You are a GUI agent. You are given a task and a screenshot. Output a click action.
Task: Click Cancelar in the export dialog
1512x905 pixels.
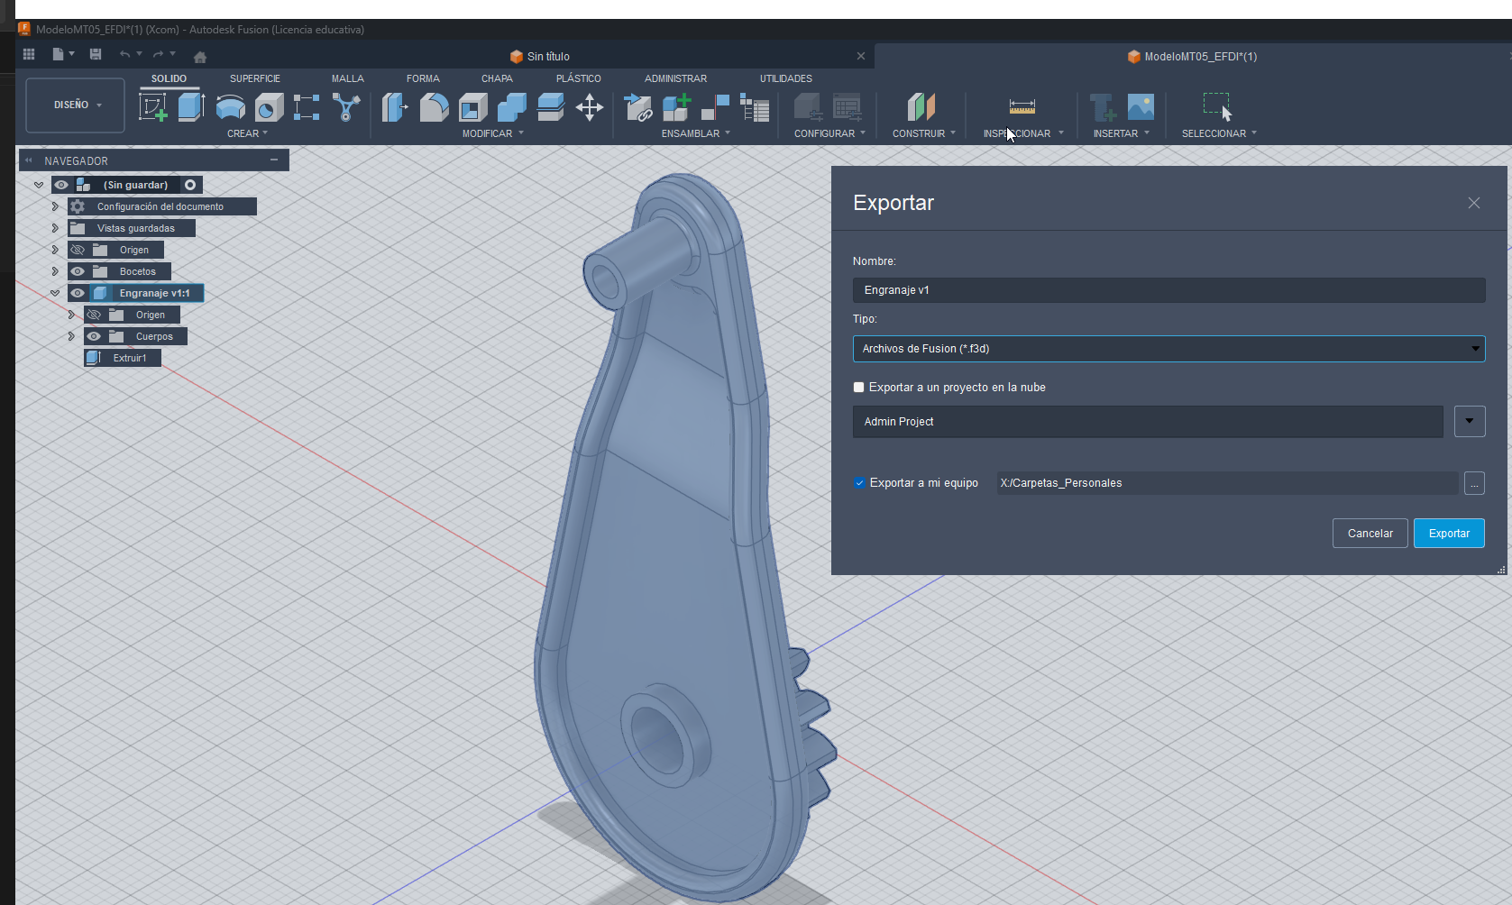pyautogui.click(x=1370, y=534)
